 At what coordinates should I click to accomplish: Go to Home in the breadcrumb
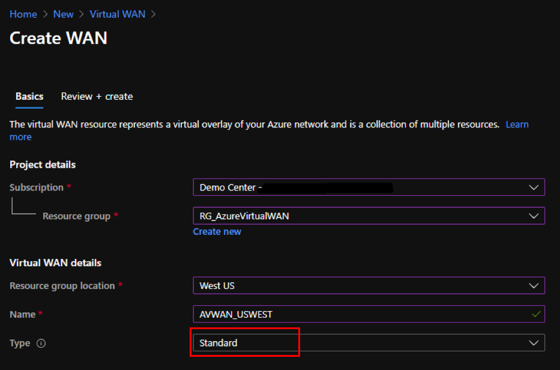click(23, 14)
